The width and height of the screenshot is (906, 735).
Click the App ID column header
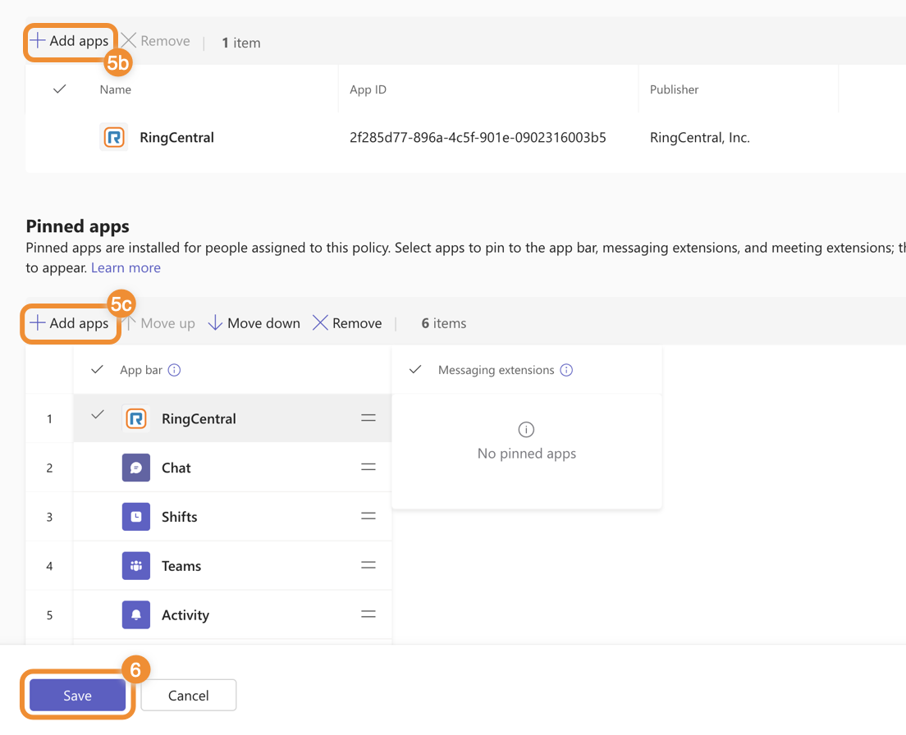(x=368, y=89)
